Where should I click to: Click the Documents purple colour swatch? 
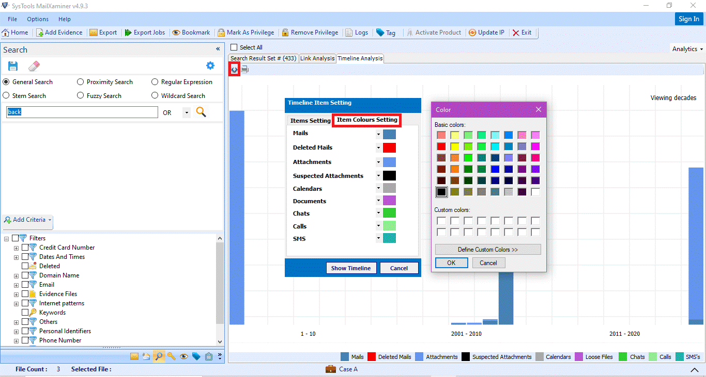390,201
